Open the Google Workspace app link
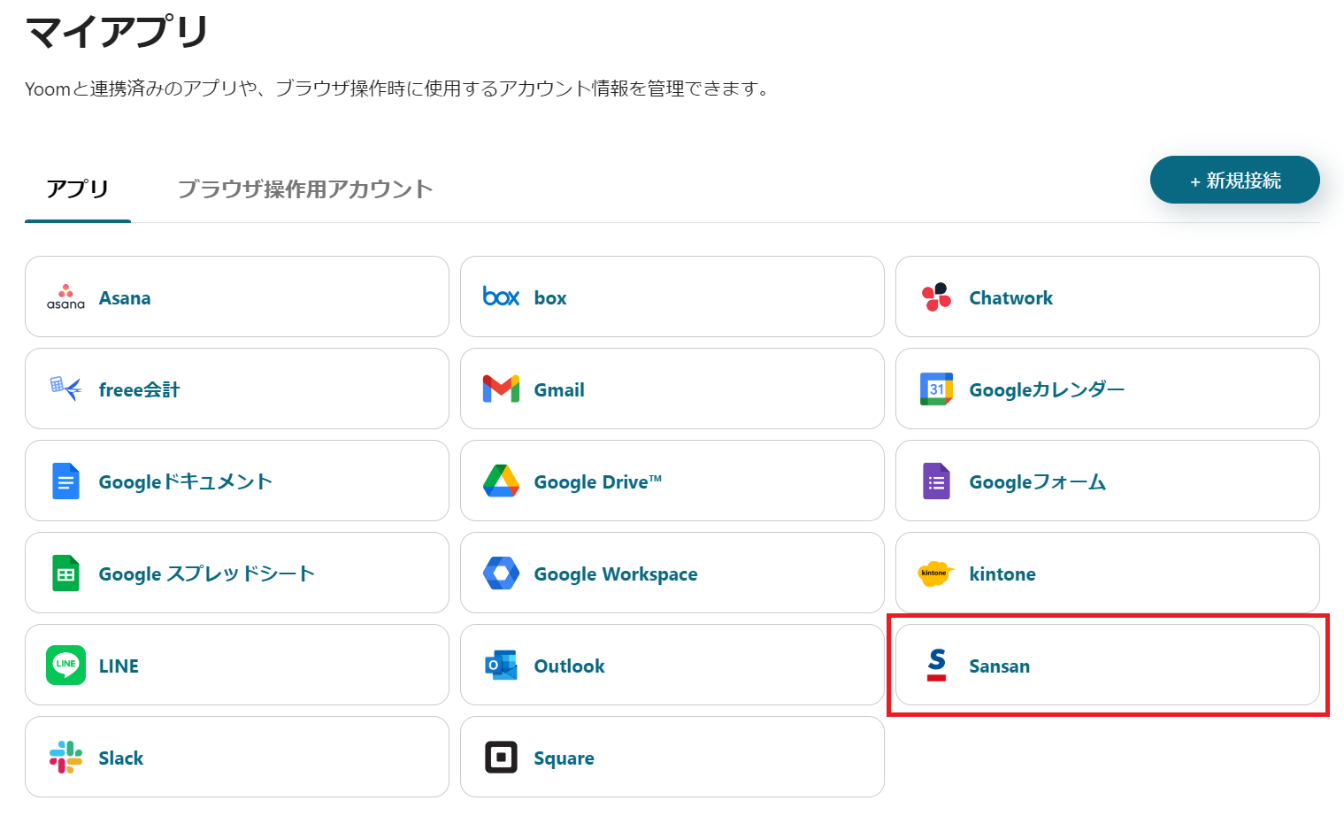The width and height of the screenshot is (1344, 816). (x=615, y=574)
